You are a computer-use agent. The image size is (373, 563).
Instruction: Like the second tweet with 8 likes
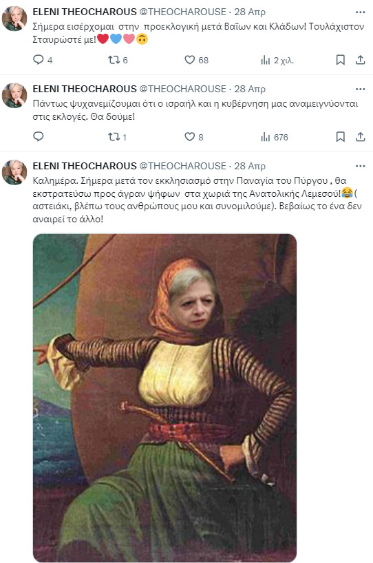pos(194,137)
